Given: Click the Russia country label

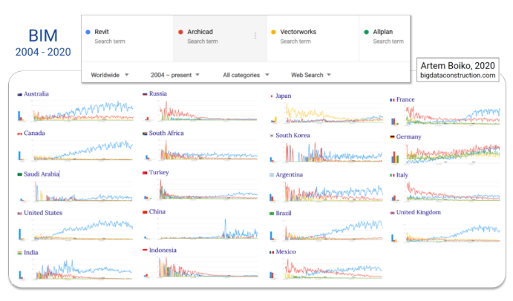Looking at the screenshot, I should [x=158, y=93].
